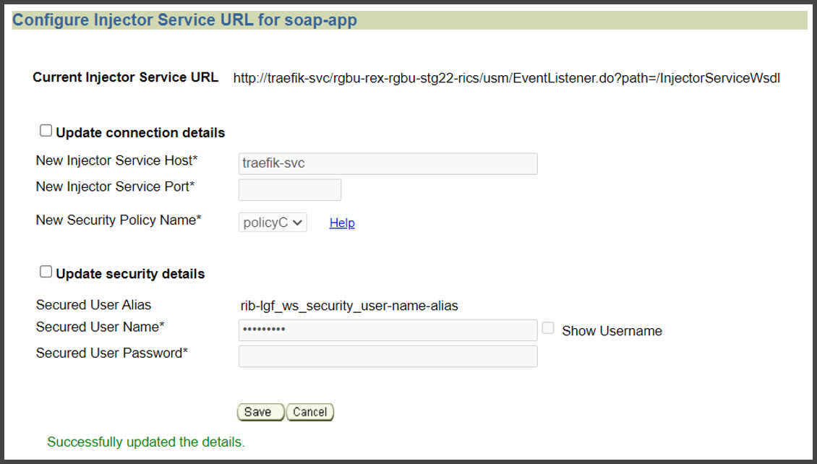Enable the Update security details checkbox
Screen dimensions: 817x464
coord(46,271)
